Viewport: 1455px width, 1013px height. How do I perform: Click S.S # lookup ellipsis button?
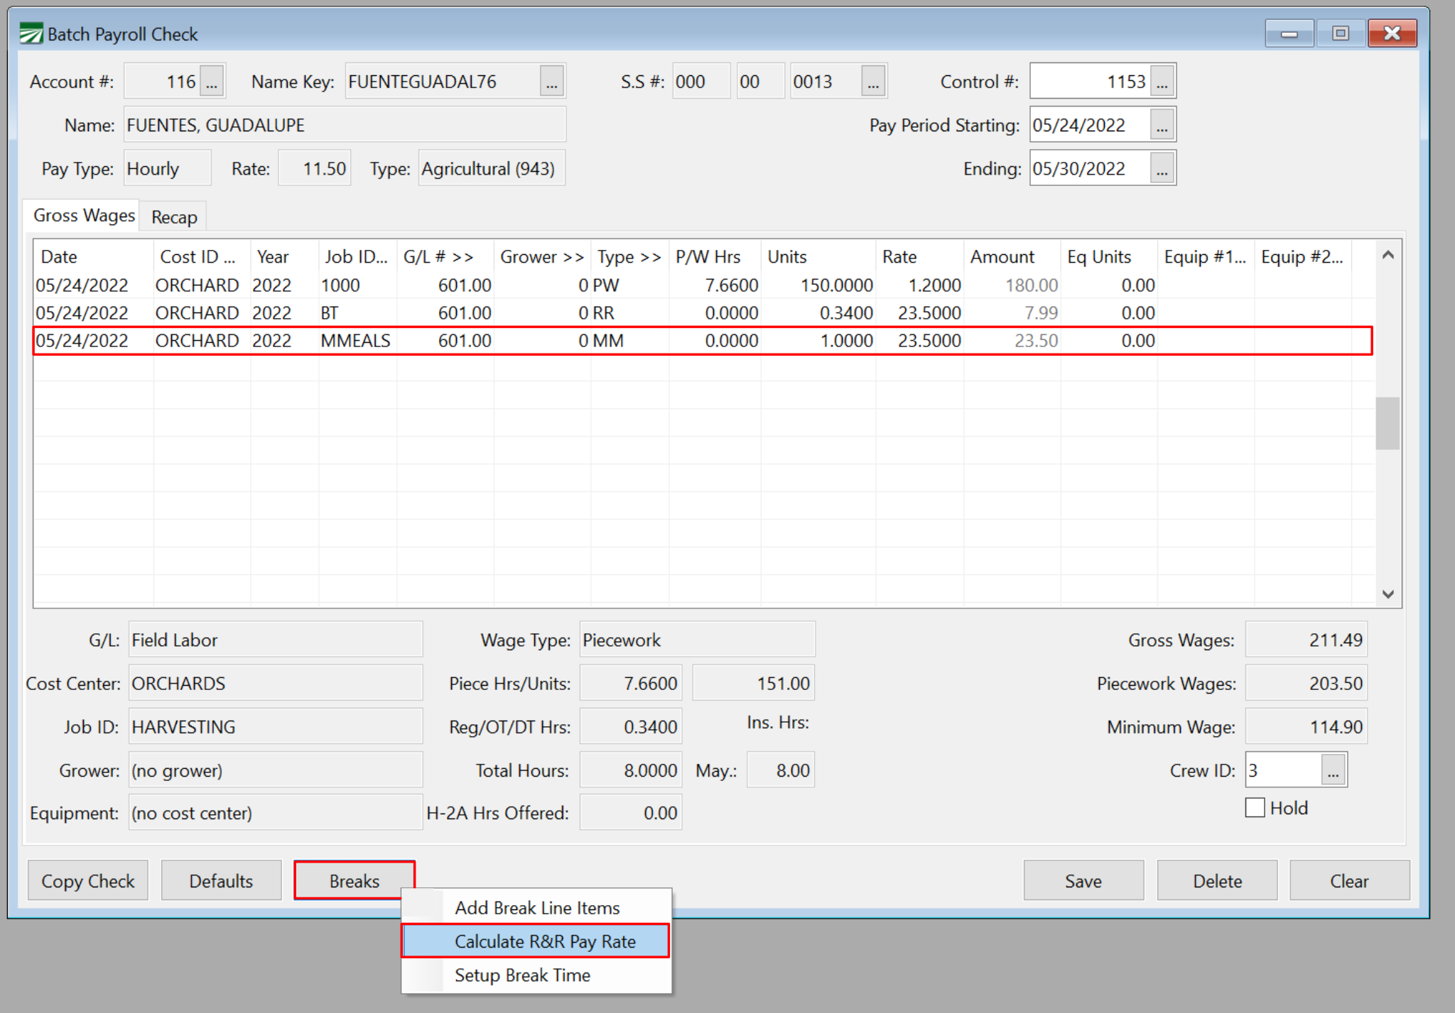point(873,82)
